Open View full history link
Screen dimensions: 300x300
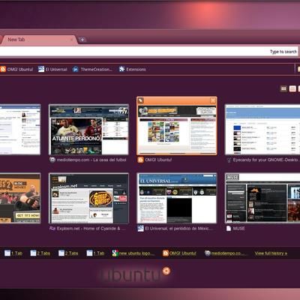point(271,253)
